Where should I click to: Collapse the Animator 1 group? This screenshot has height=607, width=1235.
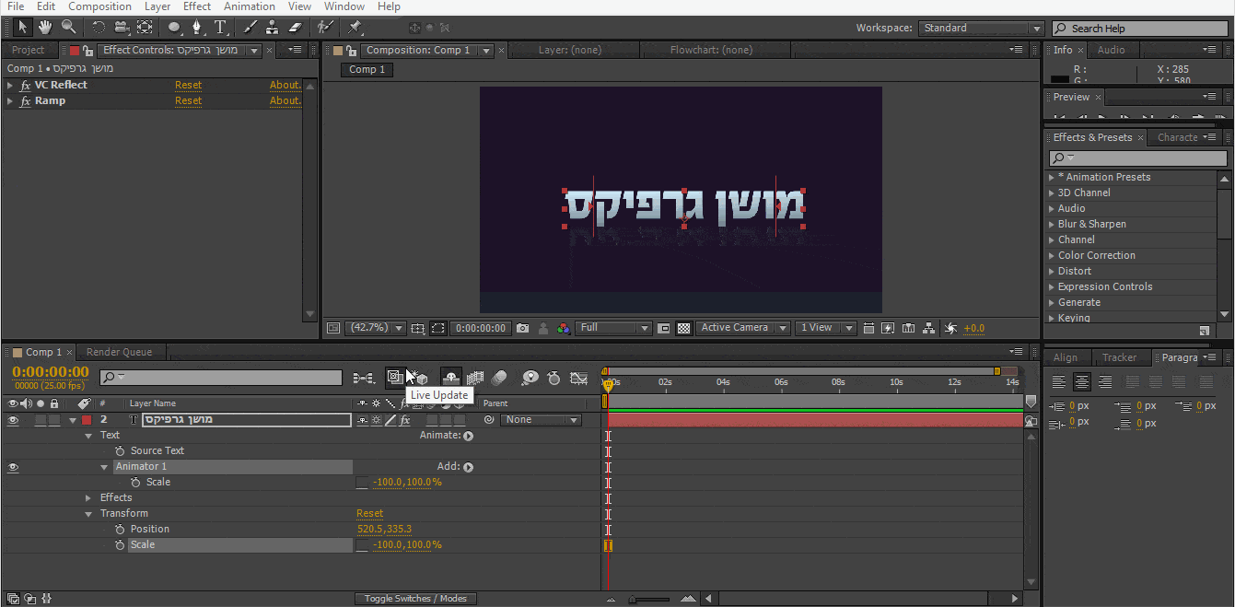pos(104,466)
